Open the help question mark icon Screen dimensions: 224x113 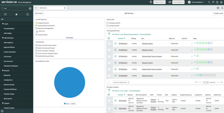(217, 2)
